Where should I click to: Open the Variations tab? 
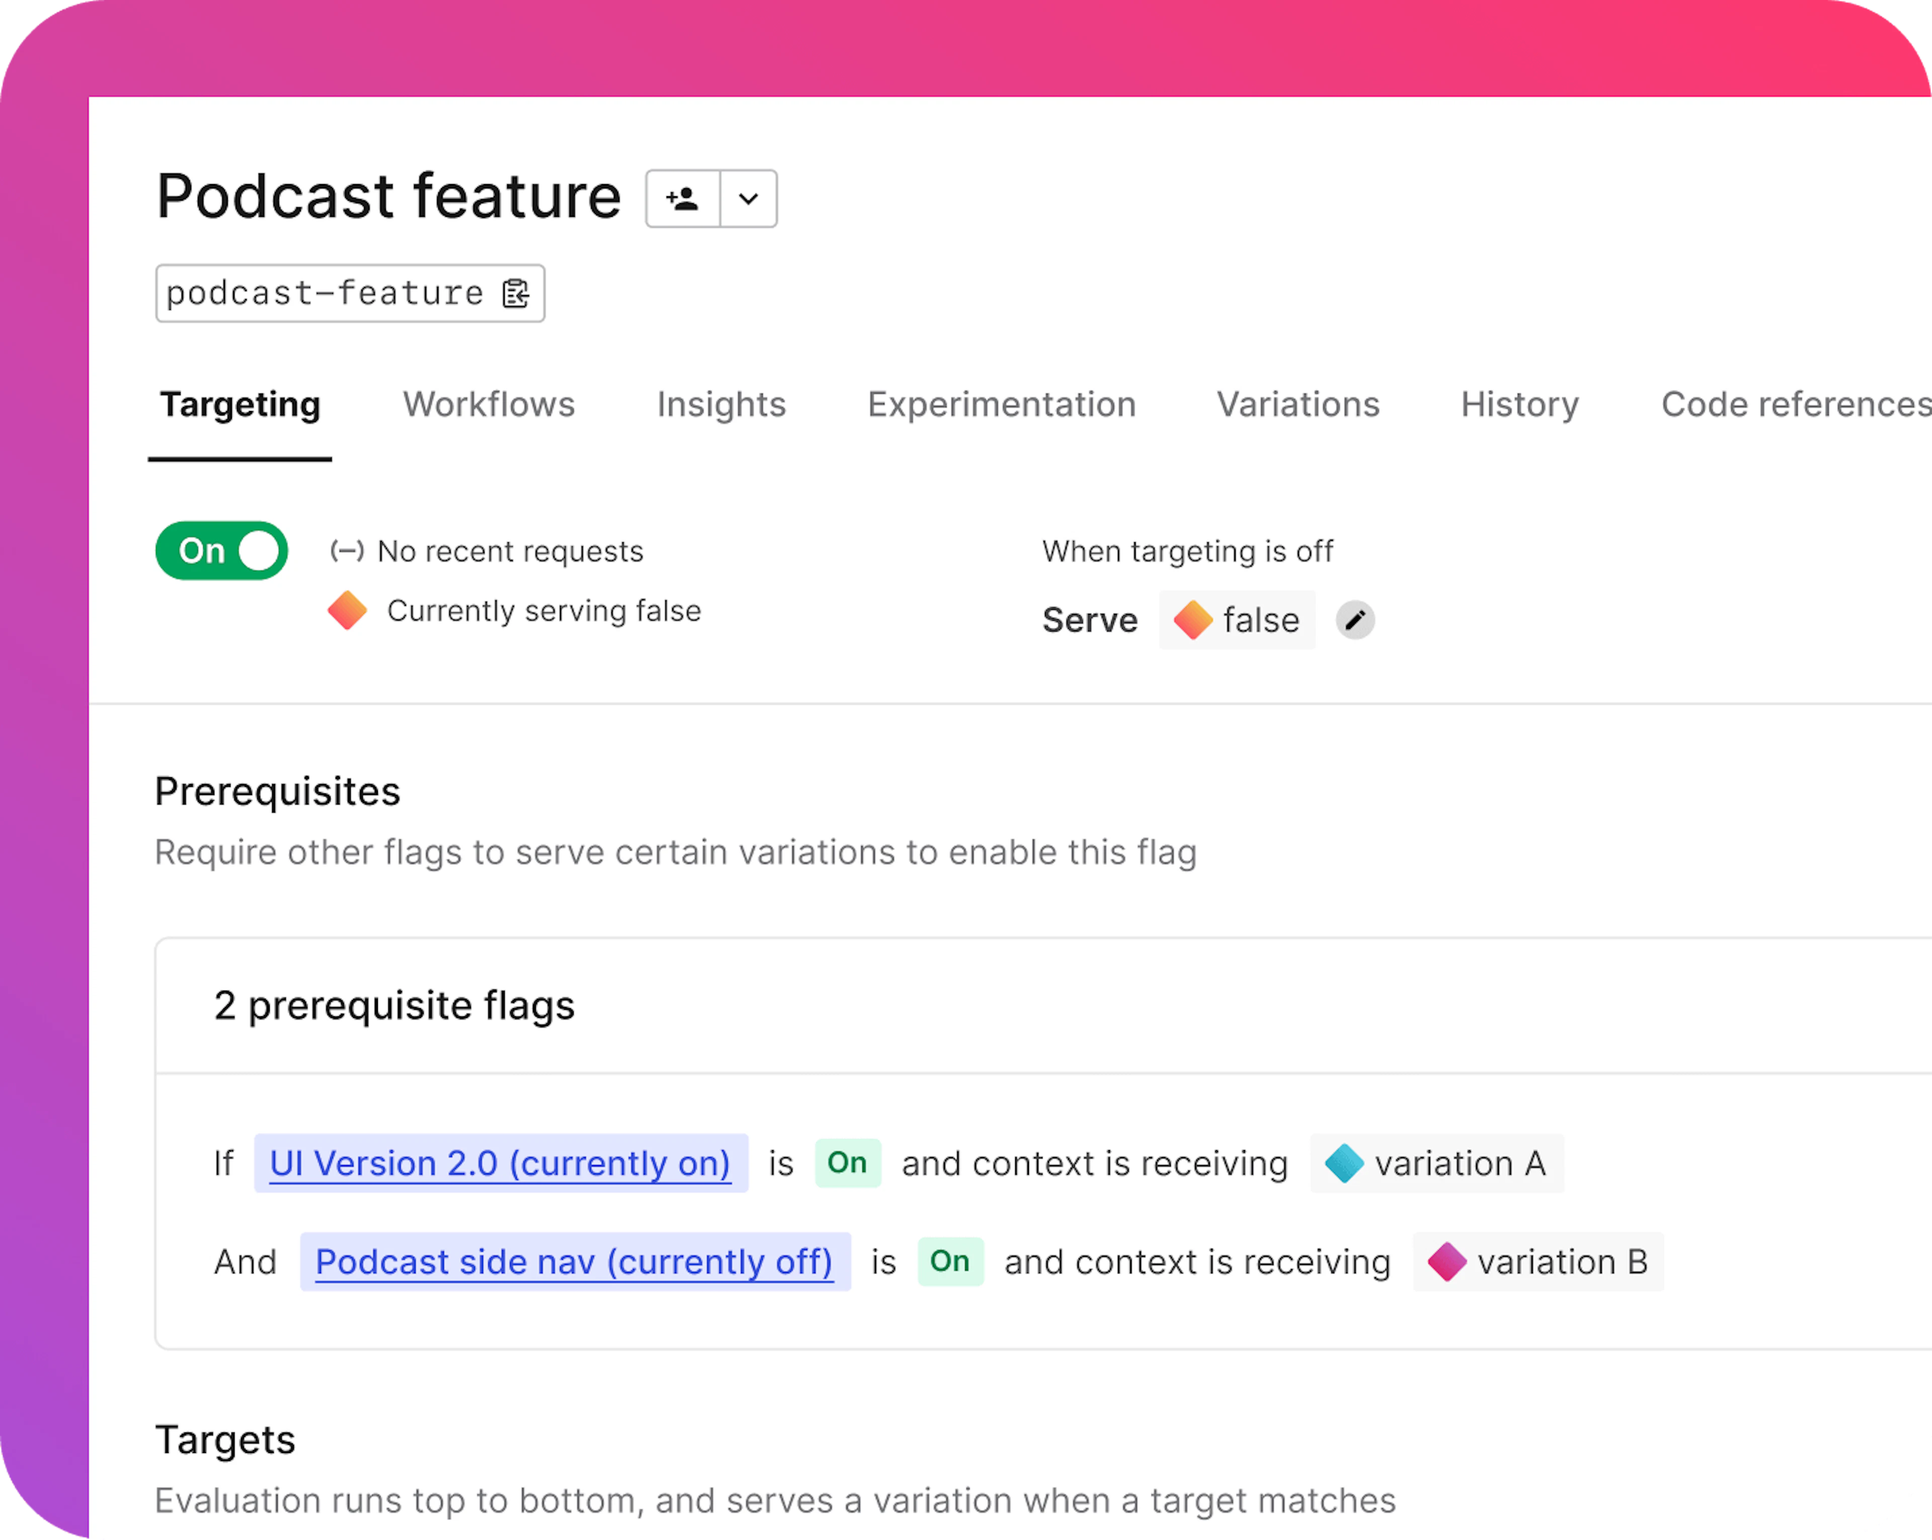[x=1297, y=405]
